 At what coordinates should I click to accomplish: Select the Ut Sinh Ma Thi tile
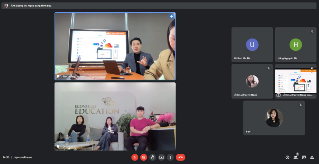tap(252, 45)
